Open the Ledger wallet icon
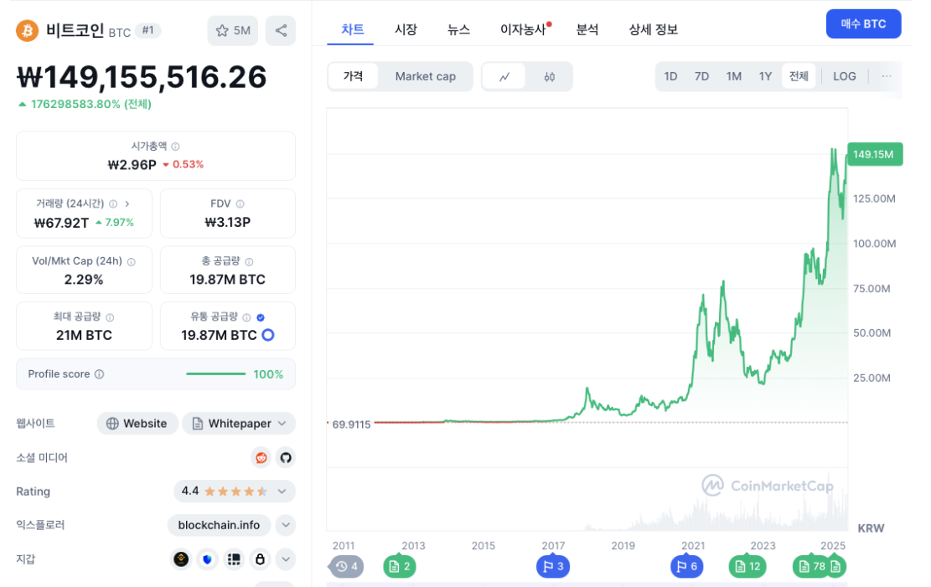This screenshot has height=587, width=931. click(x=234, y=559)
